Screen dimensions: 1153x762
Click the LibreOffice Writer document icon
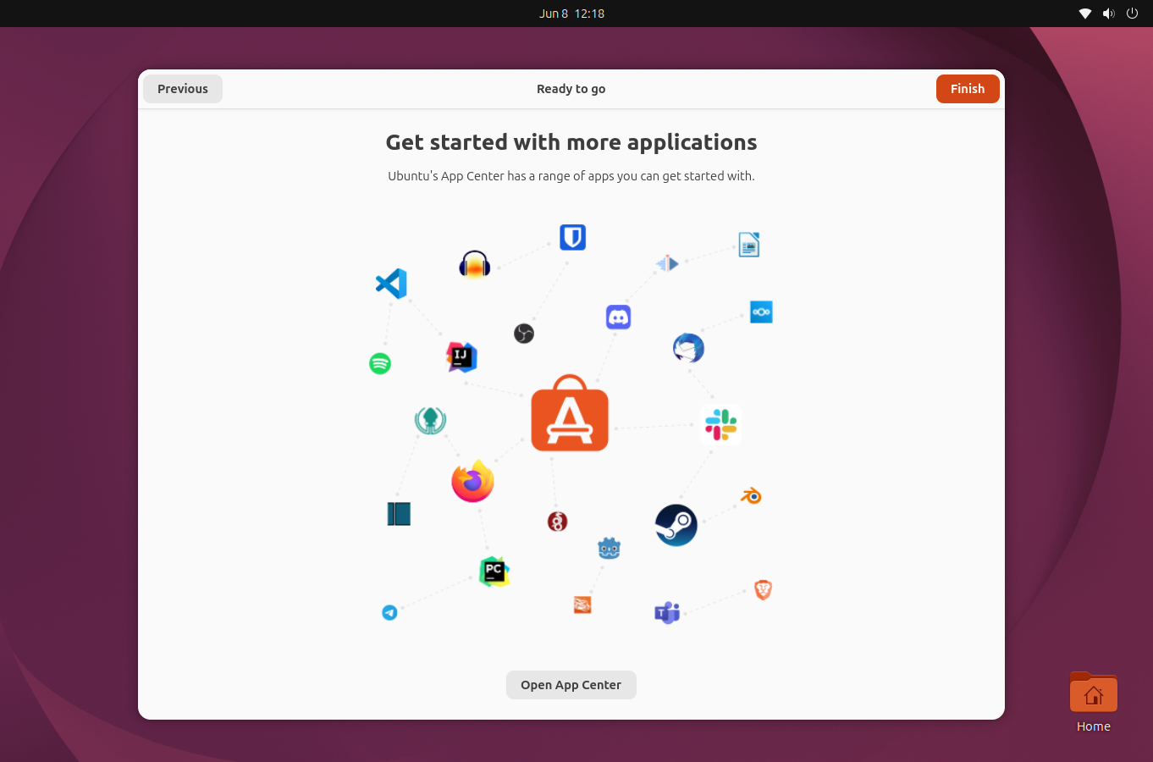coord(749,245)
